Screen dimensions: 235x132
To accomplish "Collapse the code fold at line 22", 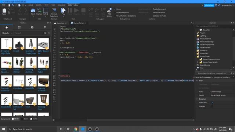I will pyautogui.click(x=59, y=76).
